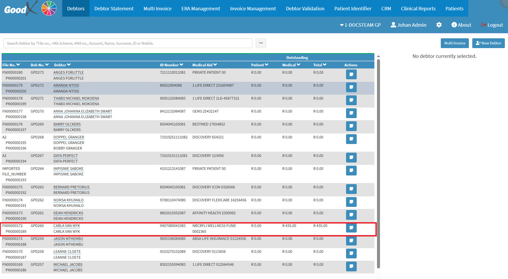This screenshot has width=508, height=279.
Task: Click the New Debtor button
Action: click(x=488, y=43)
